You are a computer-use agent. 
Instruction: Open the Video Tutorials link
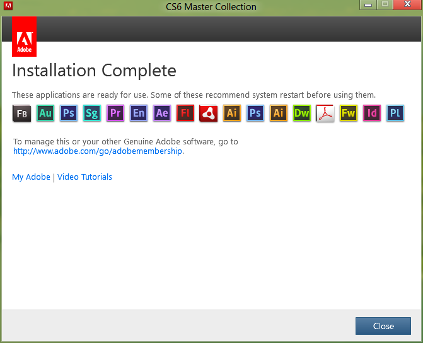point(84,177)
